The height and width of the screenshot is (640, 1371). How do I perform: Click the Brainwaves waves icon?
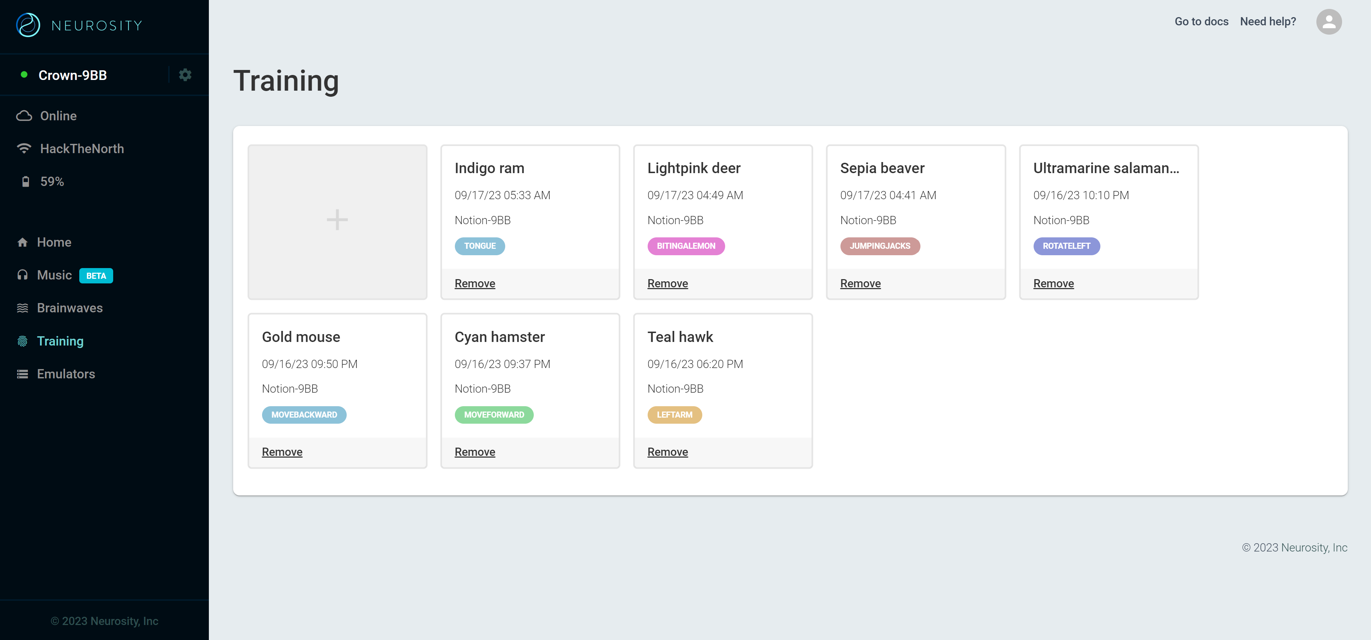click(22, 308)
